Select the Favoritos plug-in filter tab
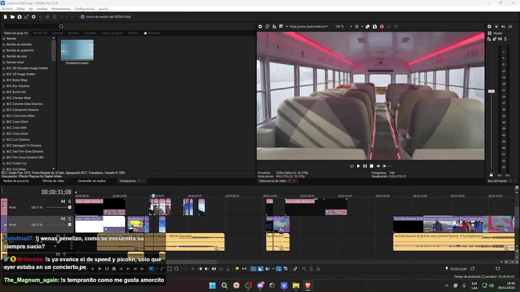Screen dimensions: 520x292 (152, 33)
